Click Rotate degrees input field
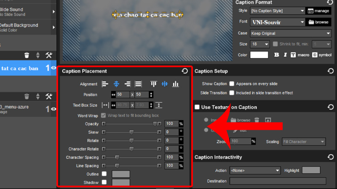This screenshot has width=337, height=189. (171, 140)
